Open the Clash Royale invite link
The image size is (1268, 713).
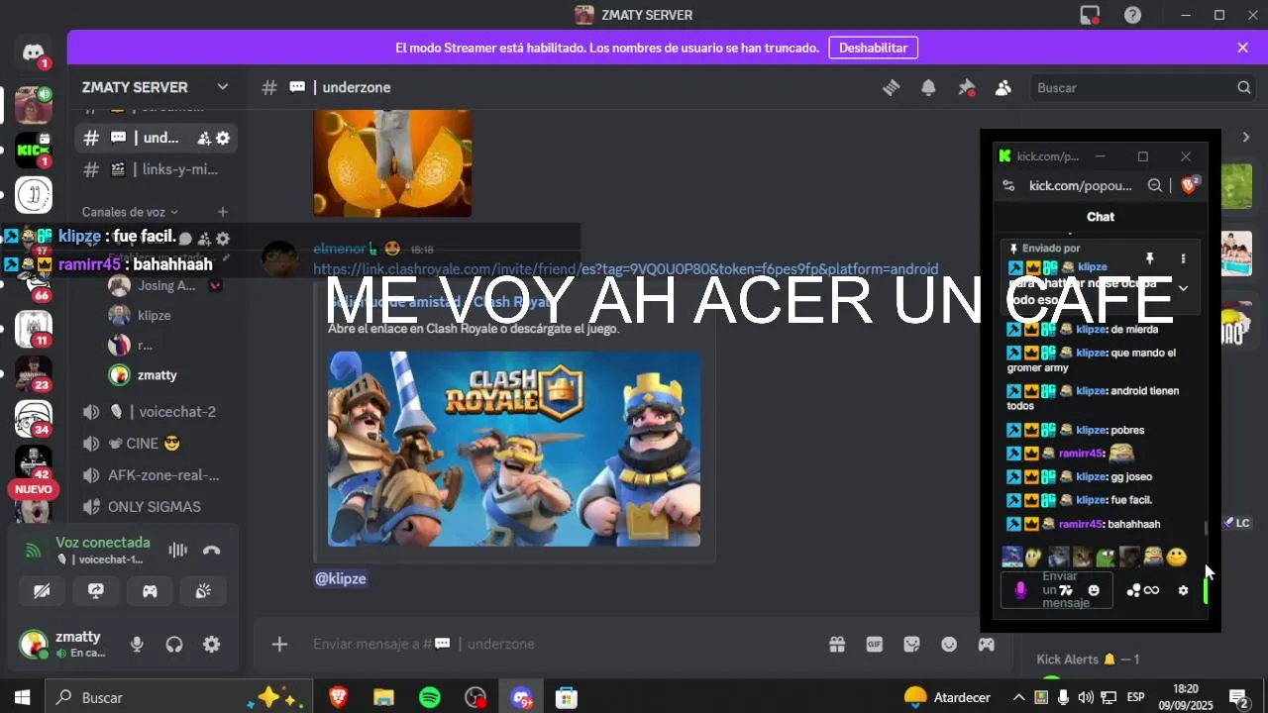(625, 269)
